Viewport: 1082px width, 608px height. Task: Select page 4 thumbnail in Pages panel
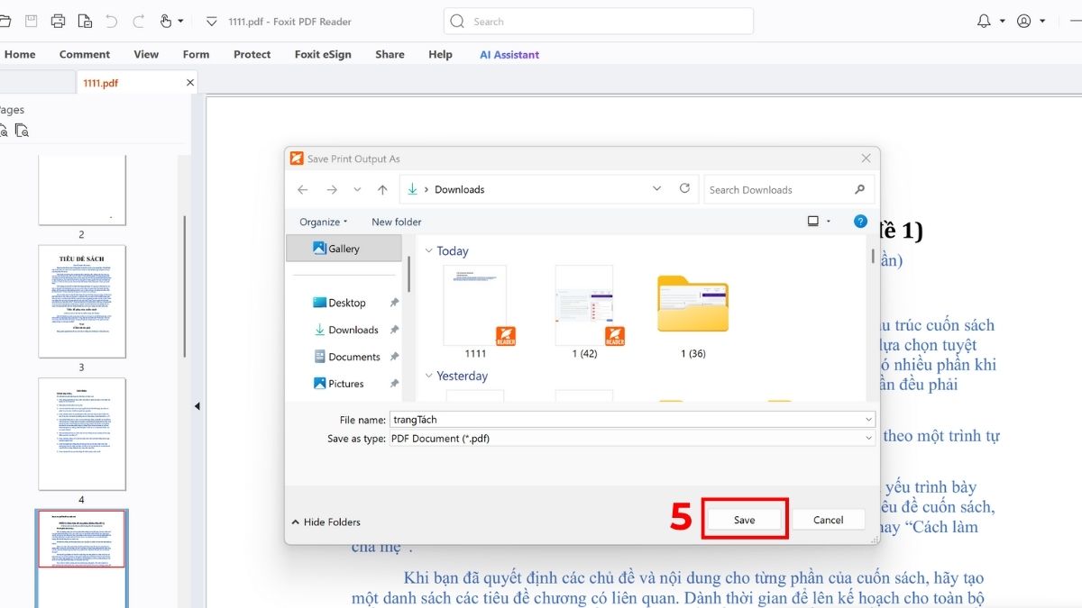pyautogui.click(x=82, y=433)
